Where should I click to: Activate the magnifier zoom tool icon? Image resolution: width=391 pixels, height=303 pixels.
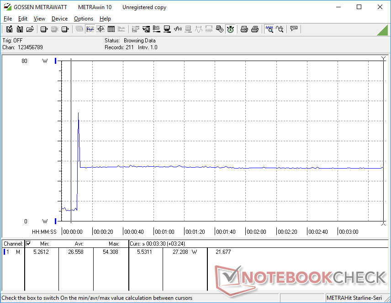[x=269, y=29]
